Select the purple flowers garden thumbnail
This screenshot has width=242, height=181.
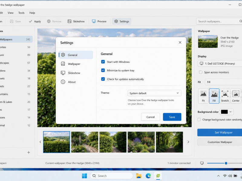tap(141, 142)
